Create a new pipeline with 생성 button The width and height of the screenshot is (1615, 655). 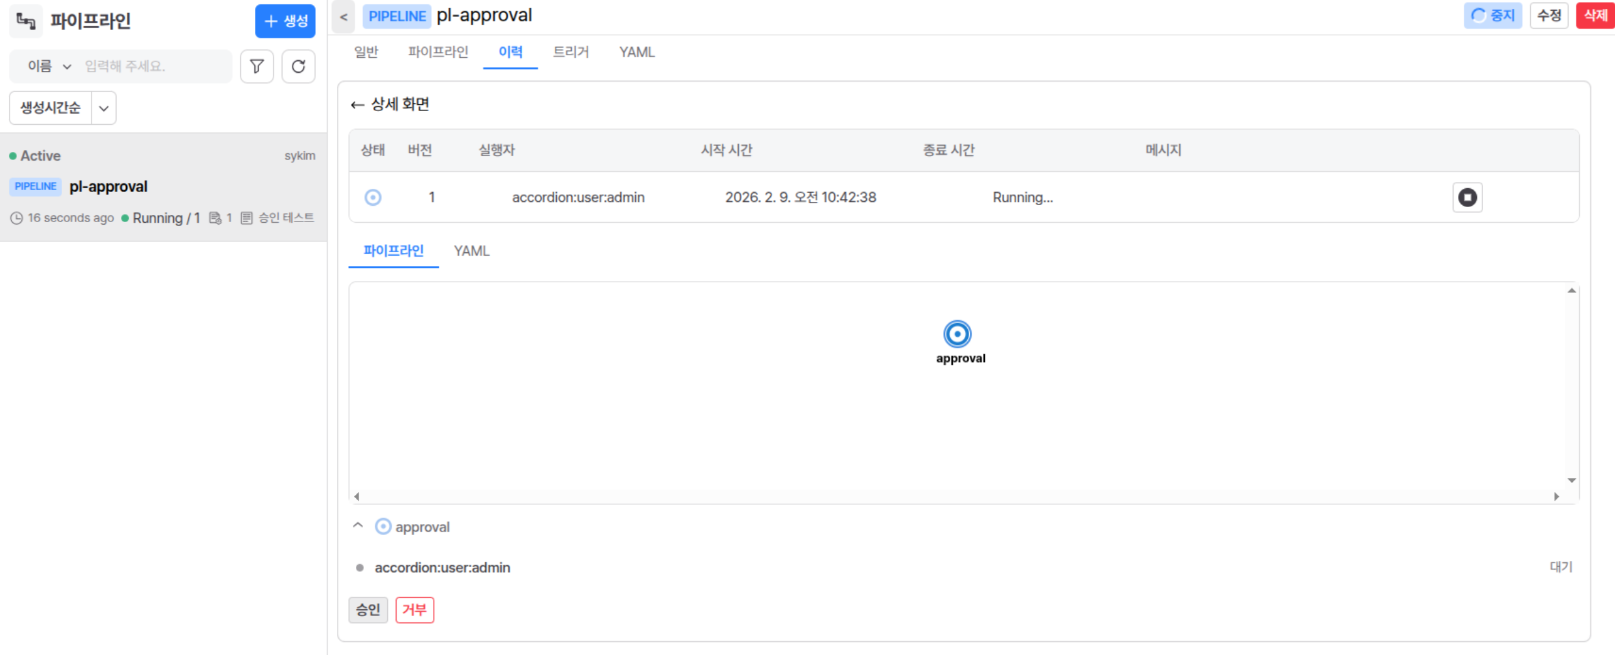pyautogui.click(x=286, y=21)
